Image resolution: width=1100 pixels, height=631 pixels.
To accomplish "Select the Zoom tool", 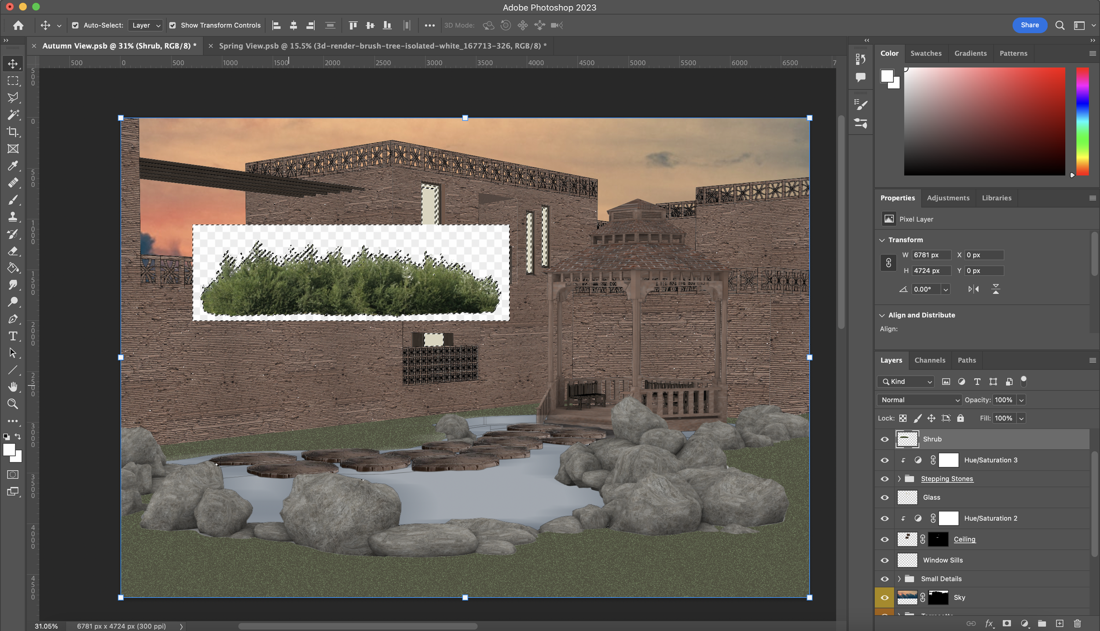I will pyautogui.click(x=13, y=404).
